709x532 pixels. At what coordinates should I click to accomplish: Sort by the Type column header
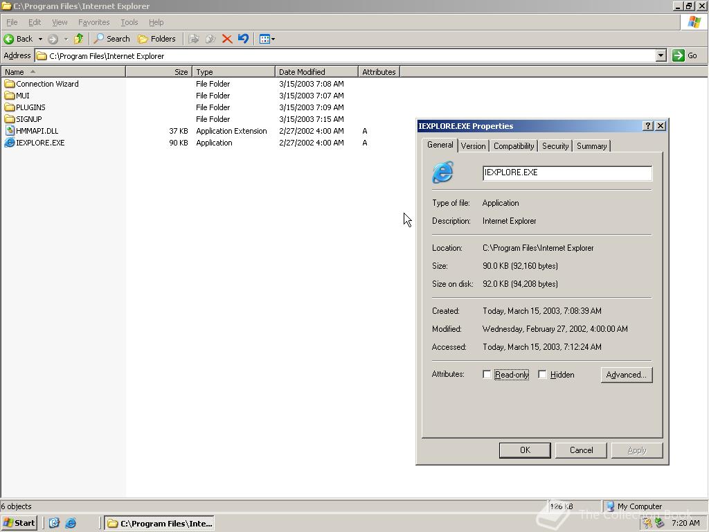coord(234,71)
